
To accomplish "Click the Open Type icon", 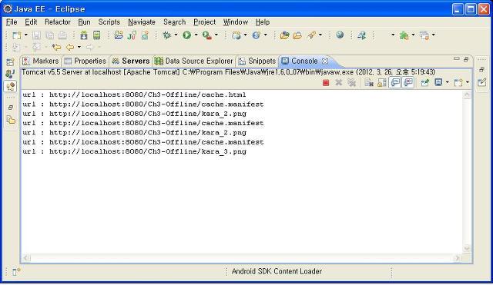I will click(284, 35).
